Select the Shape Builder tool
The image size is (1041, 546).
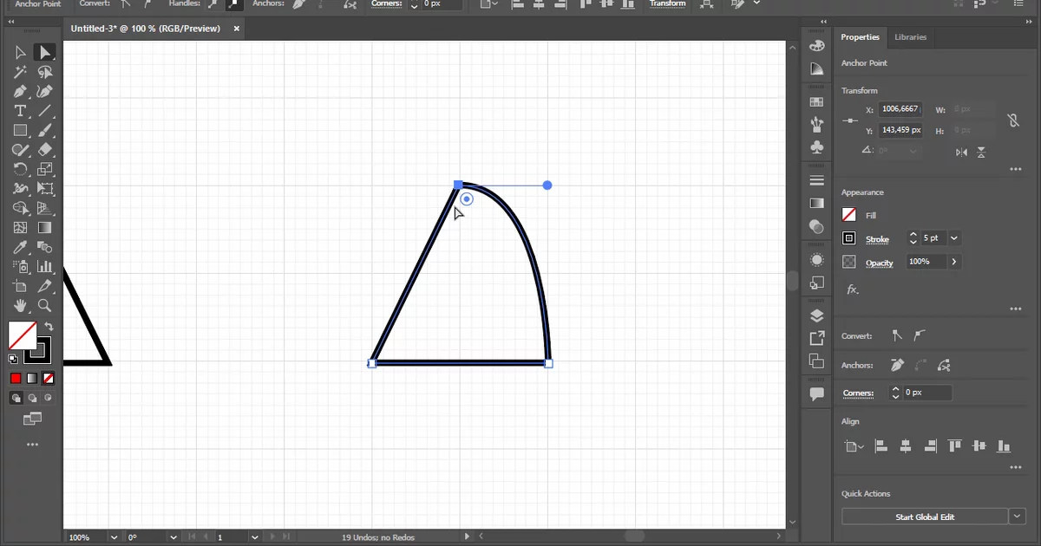(20, 208)
